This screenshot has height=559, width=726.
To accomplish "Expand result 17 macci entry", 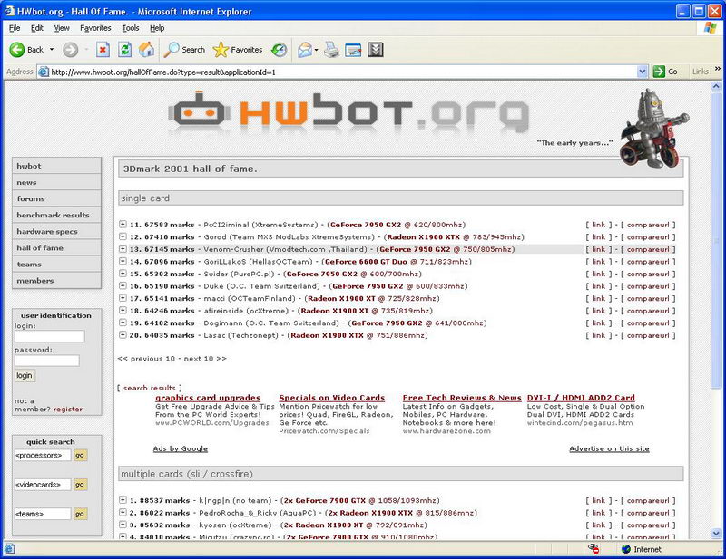I will (123, 298).
